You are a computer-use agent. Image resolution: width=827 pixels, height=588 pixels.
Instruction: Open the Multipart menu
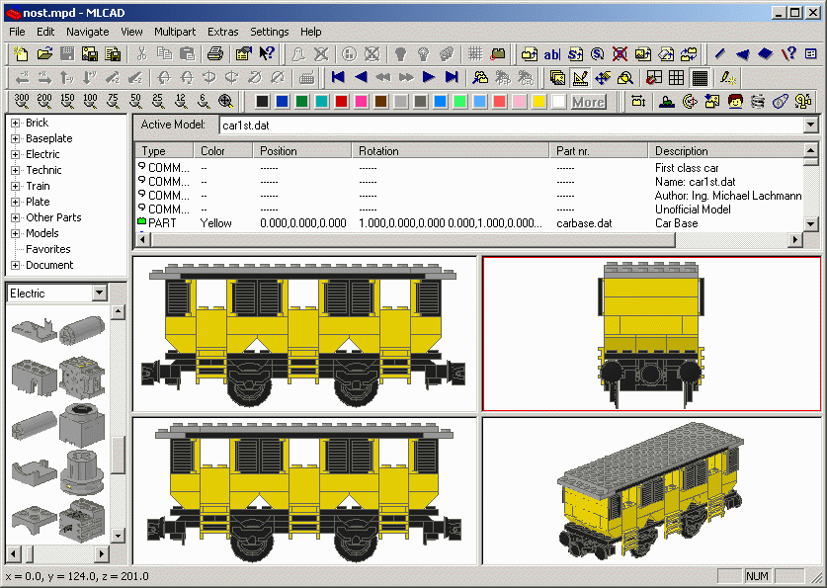(x=175, y=32)
